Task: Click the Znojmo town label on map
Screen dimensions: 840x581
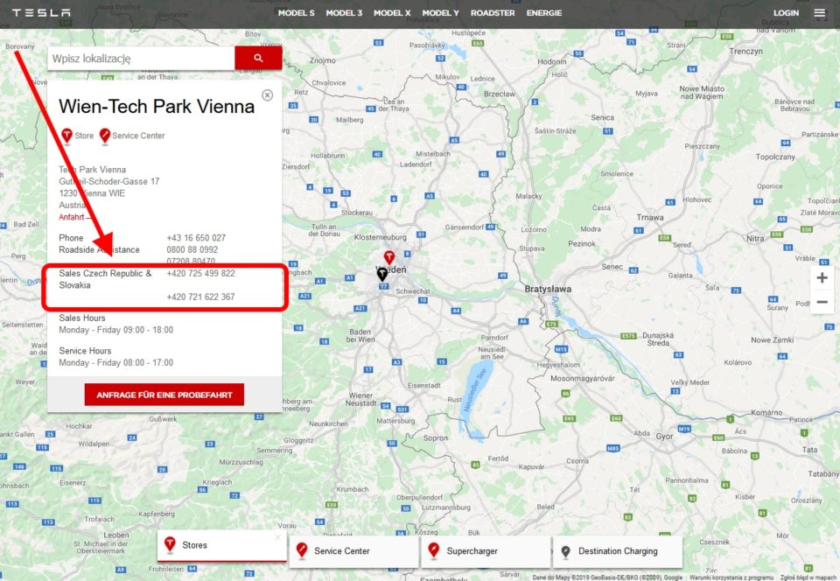Action: coord(323,60)
